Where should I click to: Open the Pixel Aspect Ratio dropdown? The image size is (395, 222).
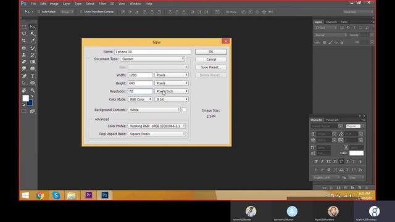click(157, 134)
